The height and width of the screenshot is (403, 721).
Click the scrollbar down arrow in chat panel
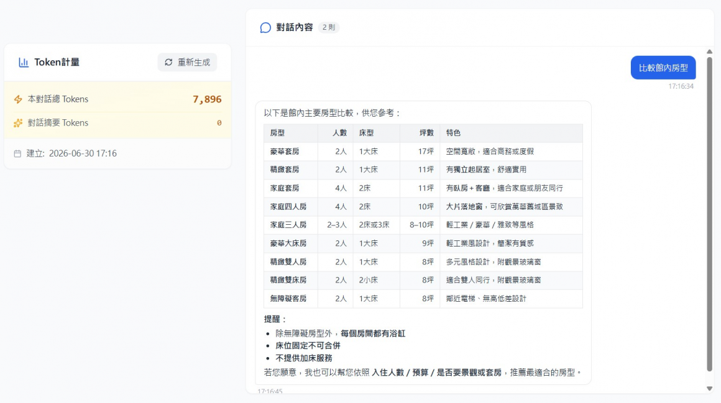710,389
